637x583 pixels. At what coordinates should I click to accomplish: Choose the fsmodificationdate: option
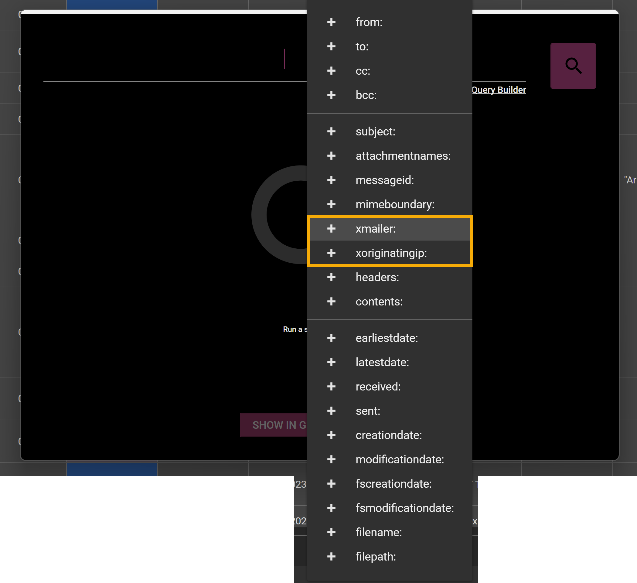404,508
